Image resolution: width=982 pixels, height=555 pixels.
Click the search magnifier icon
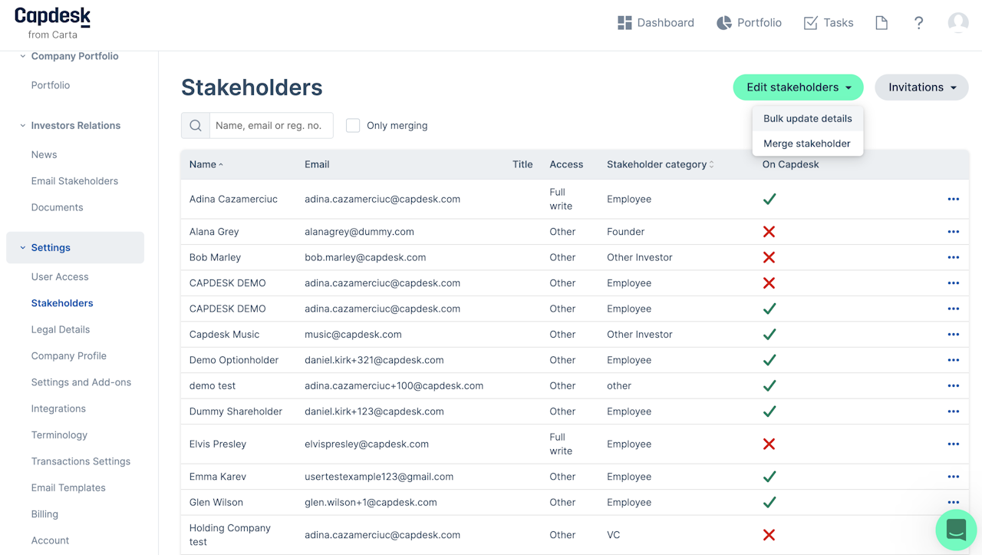[x=196, y=126]
